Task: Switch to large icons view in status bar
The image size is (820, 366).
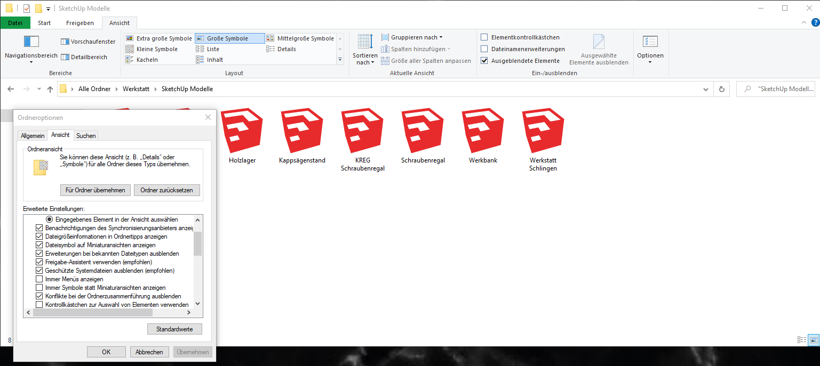Action: pyautogui.click(x=814, y=340)
